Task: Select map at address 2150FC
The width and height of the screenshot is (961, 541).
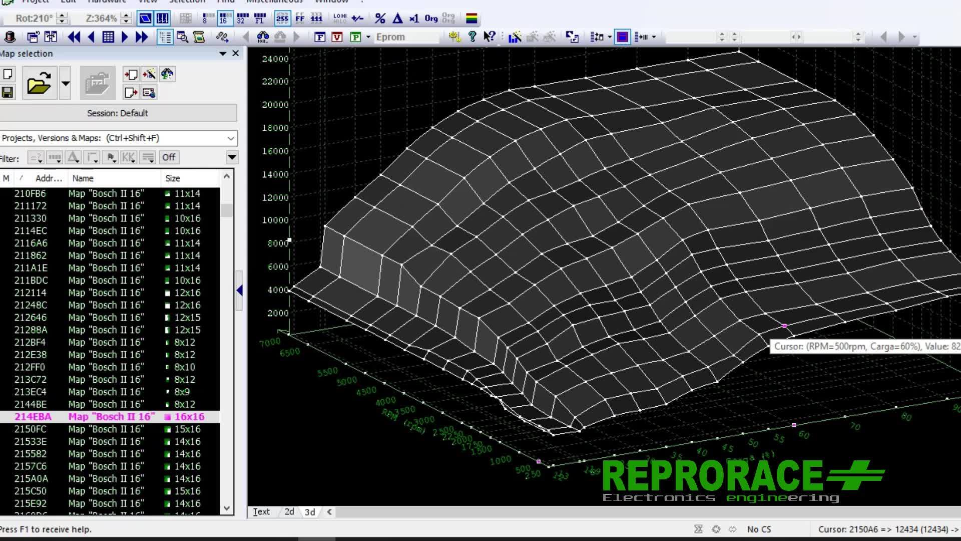Action: 109,429
